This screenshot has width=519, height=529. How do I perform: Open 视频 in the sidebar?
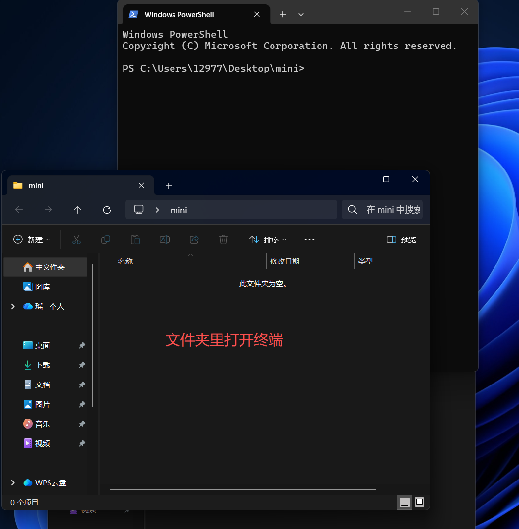coord(43,443)
